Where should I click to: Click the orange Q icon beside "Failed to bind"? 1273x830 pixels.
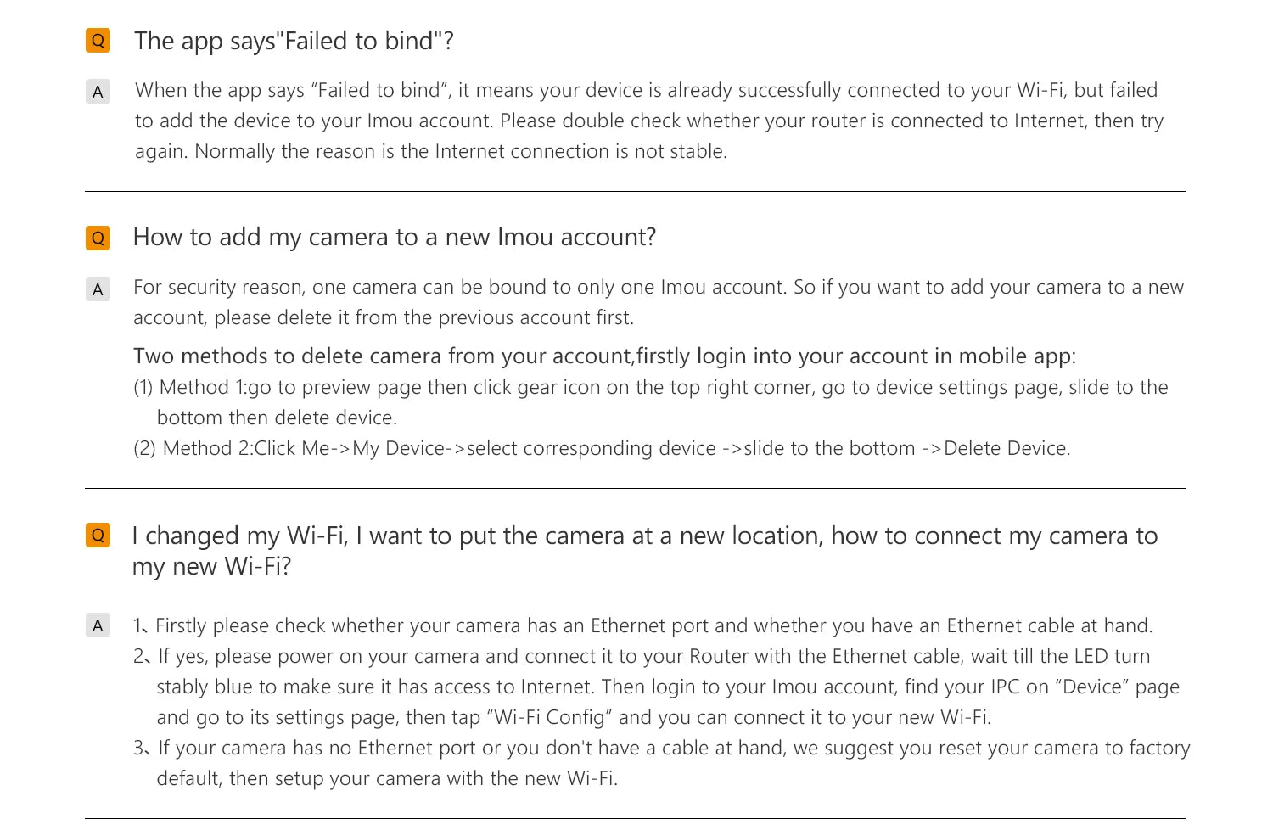(x=98, y=40)
